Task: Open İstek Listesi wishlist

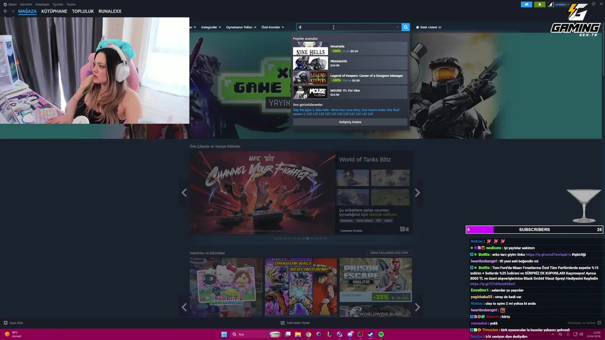Action: [428, 27]
